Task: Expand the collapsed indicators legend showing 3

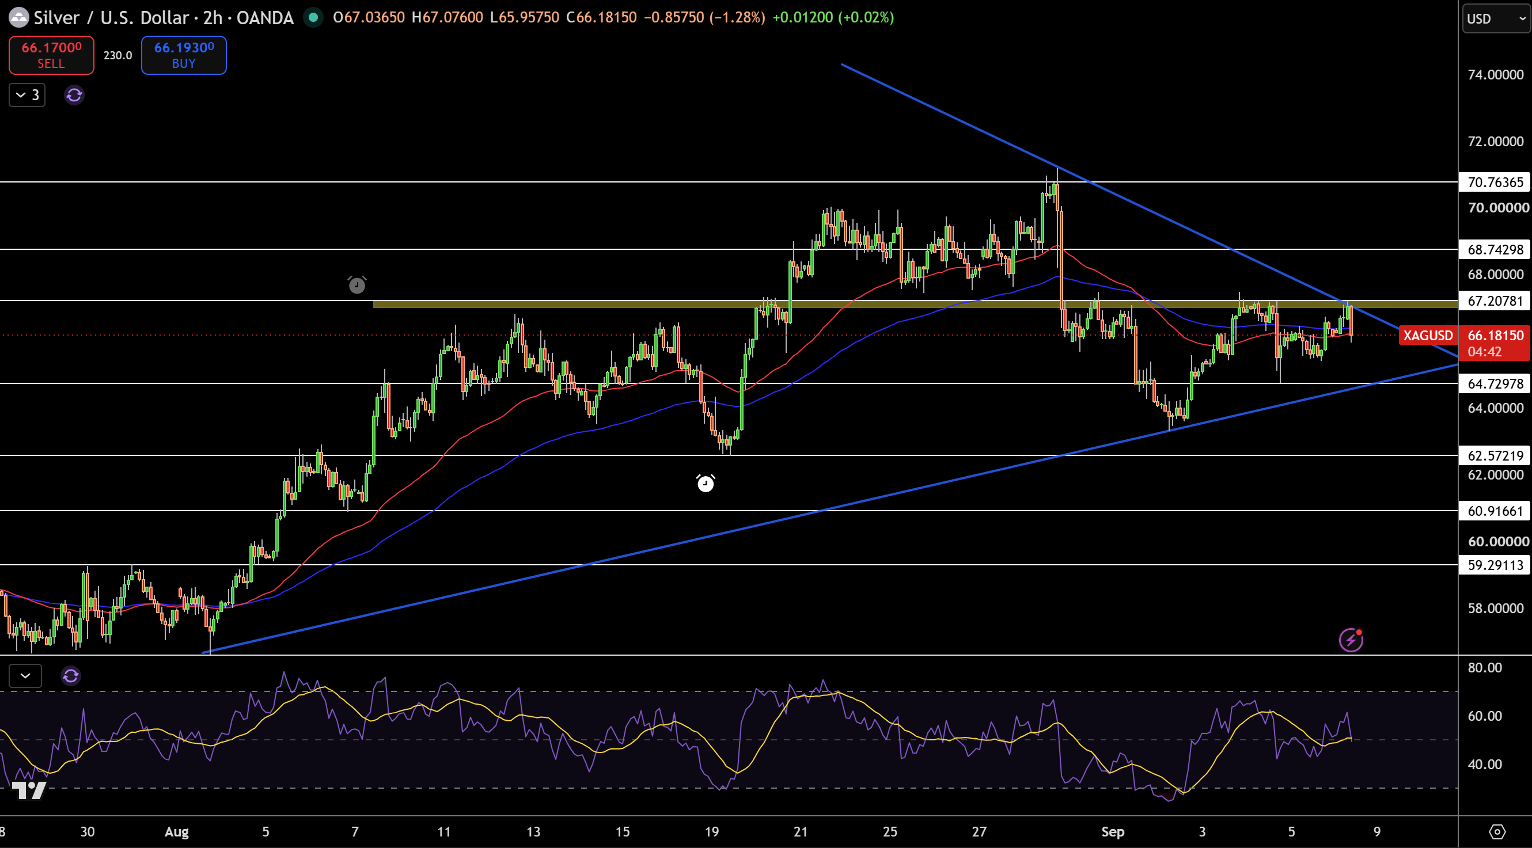Action: coord(28,94)
